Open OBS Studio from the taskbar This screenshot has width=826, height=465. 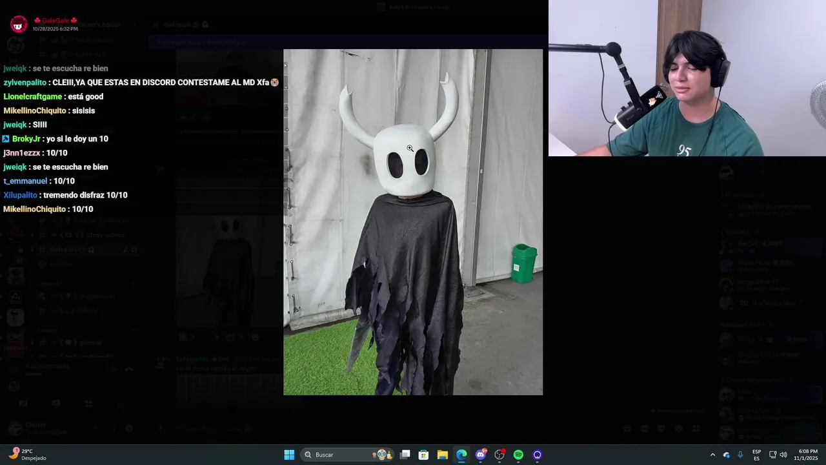499,455
